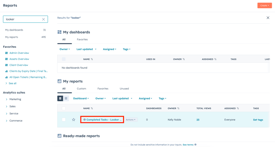Star the Completed Tasks - Looker report
Viewport: 275px width, 147px height.
click(x=73, y=120)
